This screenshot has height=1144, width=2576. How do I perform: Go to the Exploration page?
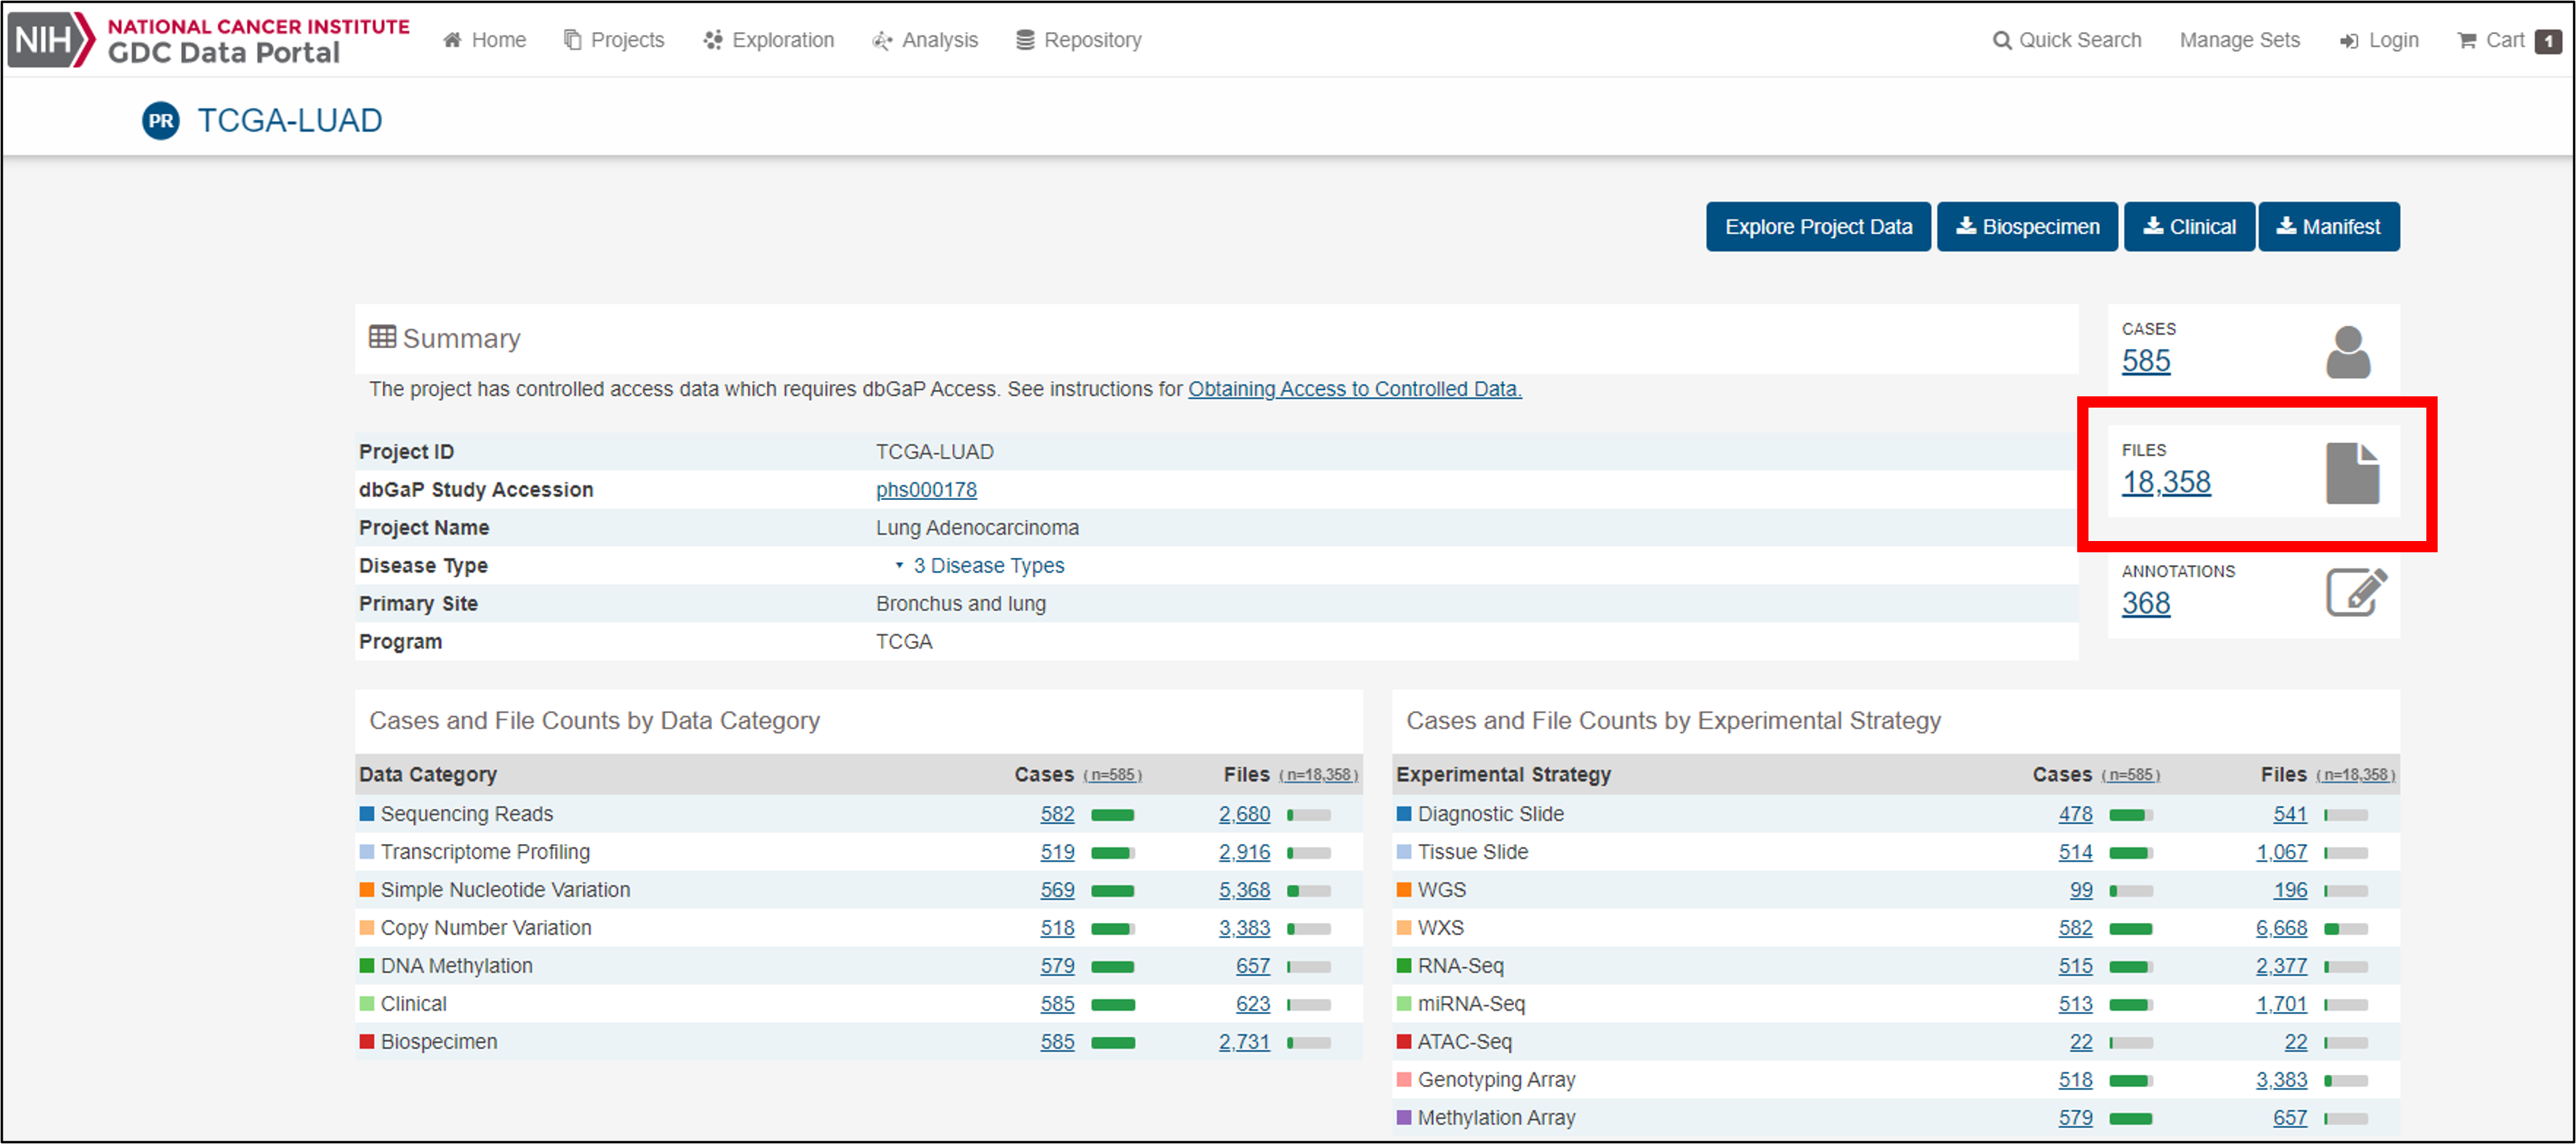(769, 40)
